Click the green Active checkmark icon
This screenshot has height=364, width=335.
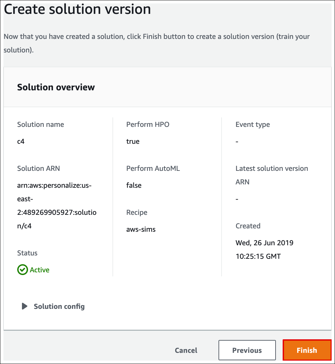pyautogui.click(x=23, y=270)
